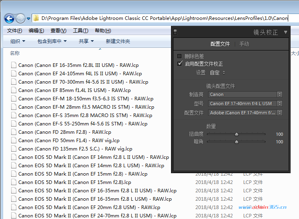Expand the 共享 dropdown
Screen dimensions: 299x219
pos(86,41)
